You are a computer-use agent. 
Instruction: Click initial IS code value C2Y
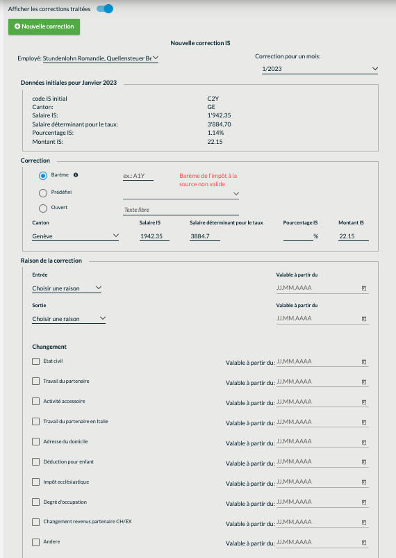point(213,99)
